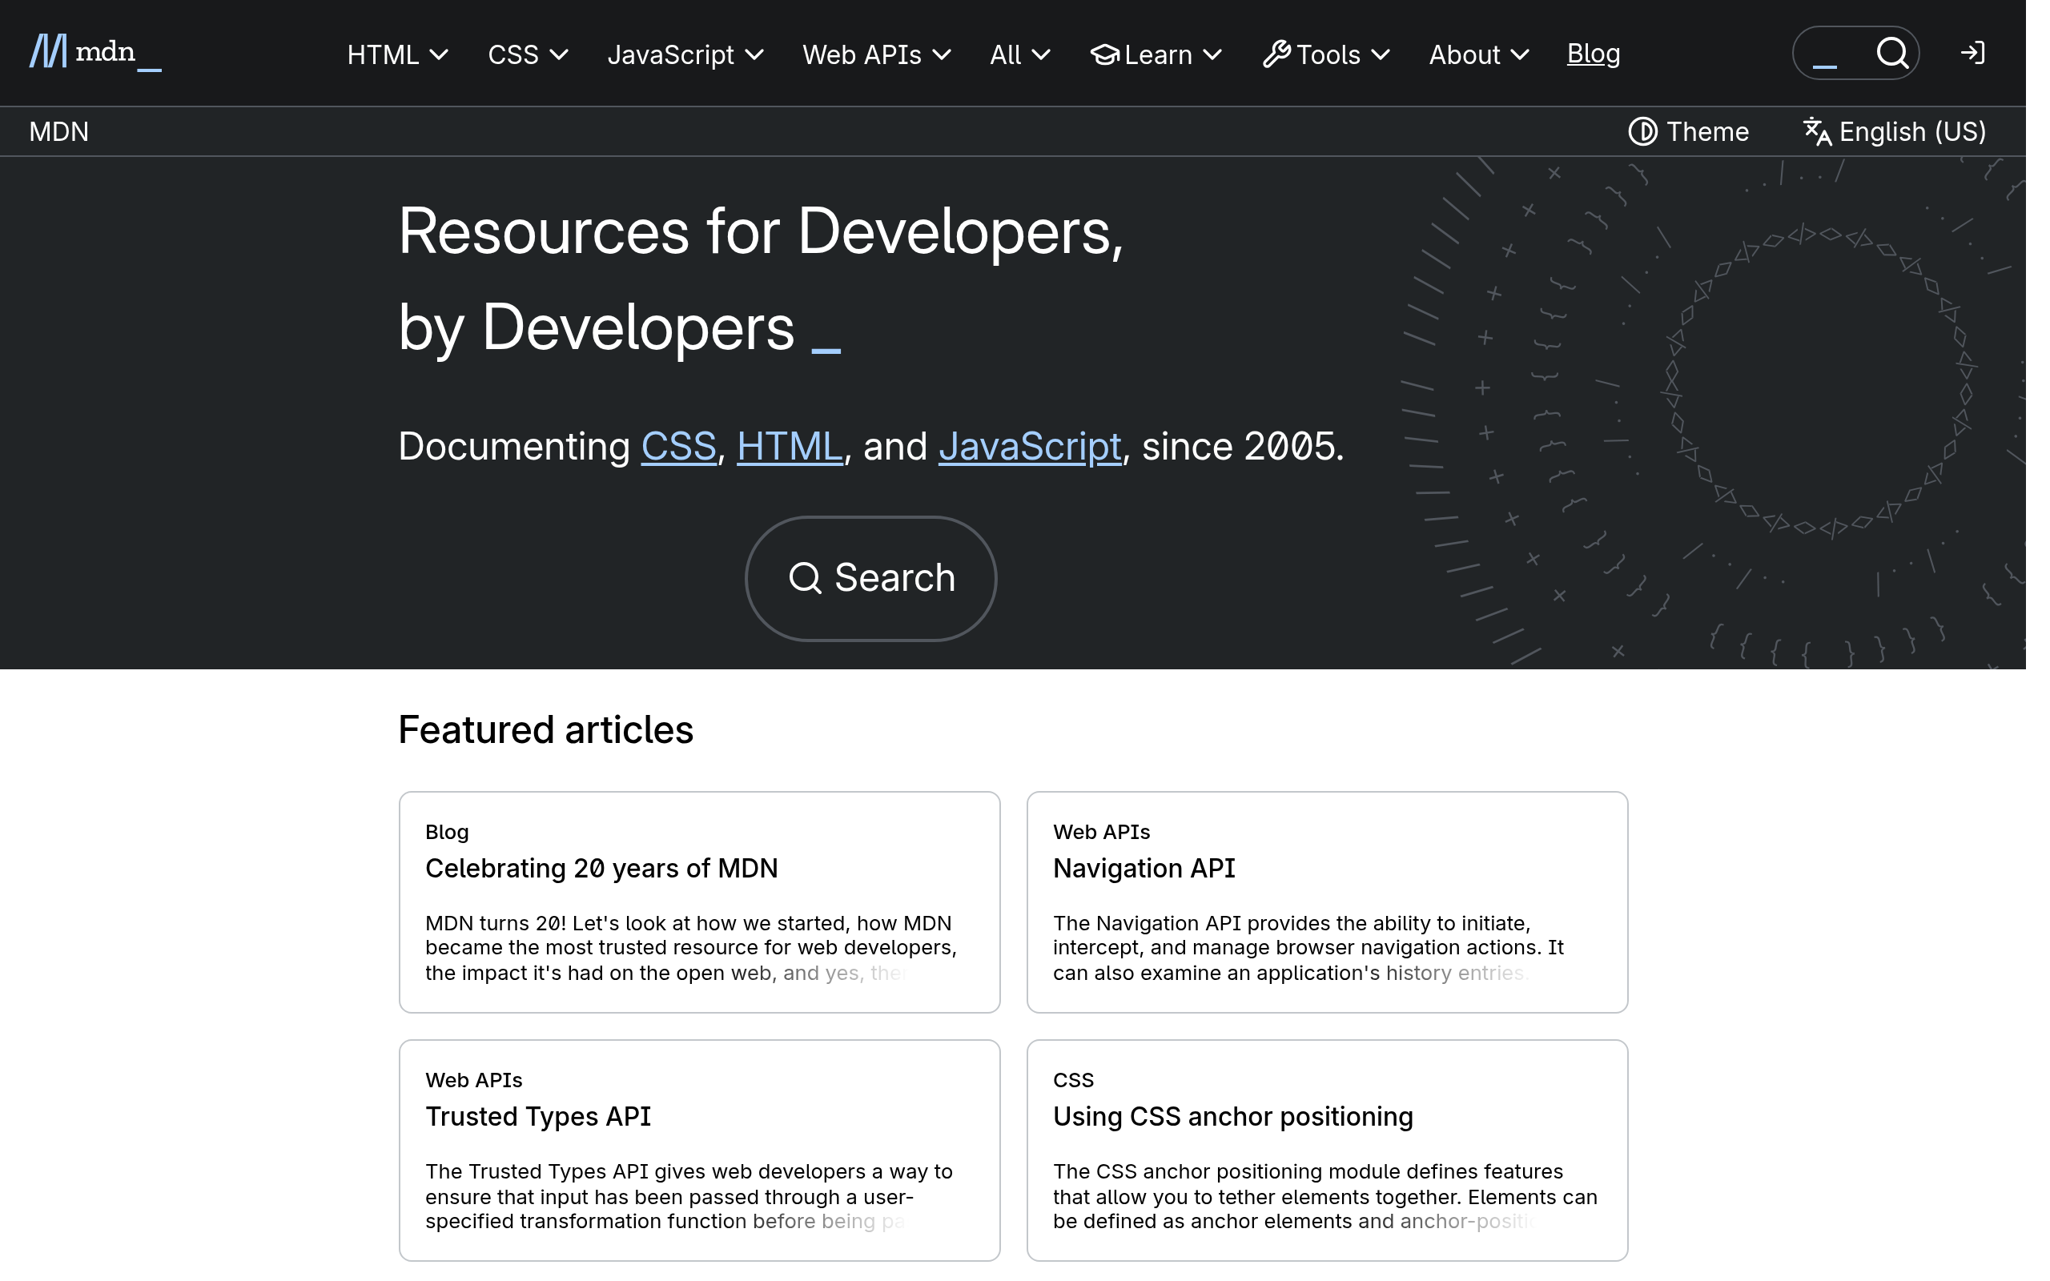The height and width of the screenshot is (1281, 2050).
Task: Expand the Learn menu chevron
Action: pyautogui.click(x=1212, y=55)
